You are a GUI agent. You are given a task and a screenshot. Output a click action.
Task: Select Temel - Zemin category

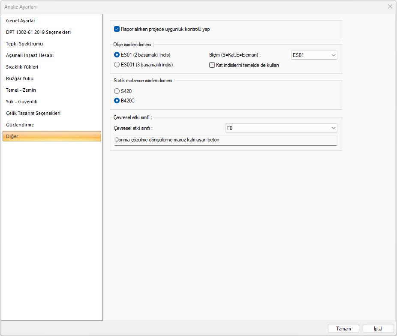click(x=21, y=90)
